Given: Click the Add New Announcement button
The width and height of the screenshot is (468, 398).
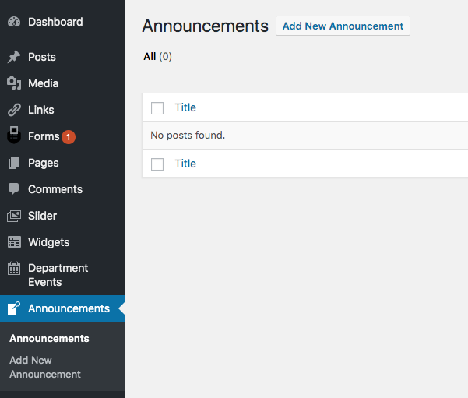Looking at the screenshot, I should 343,26.
